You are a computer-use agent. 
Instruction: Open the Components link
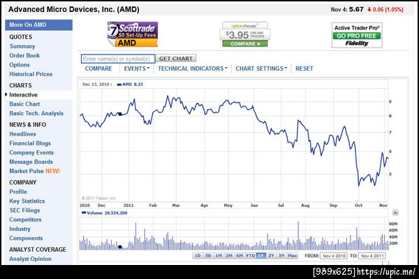(x=26, y=238)
